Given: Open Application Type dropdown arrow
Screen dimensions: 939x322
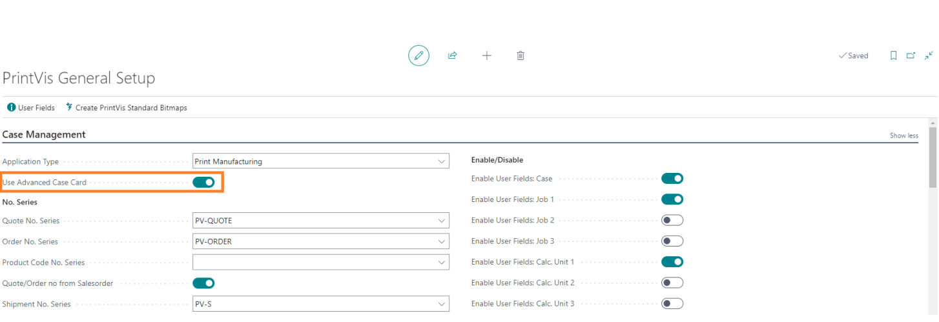Looking at the screenshot, I should pyautogui.click(x=442, y=161).
